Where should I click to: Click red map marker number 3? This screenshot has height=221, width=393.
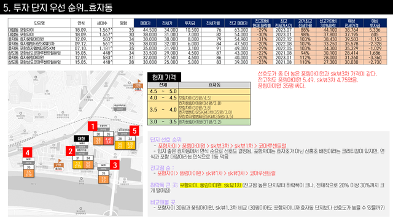pos(115,165)
